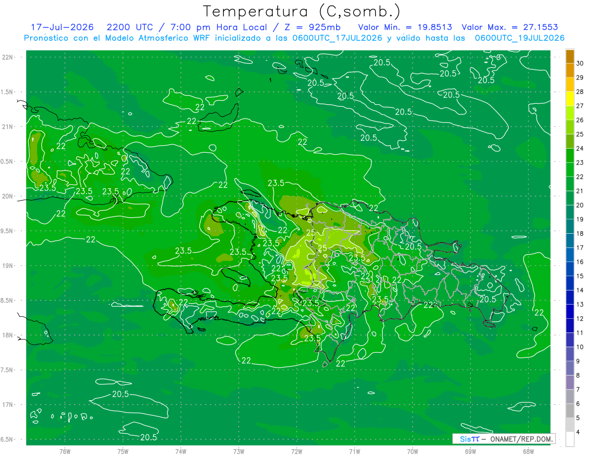Click the '75W' longitude axis label
This screenshot has width=593, height=458.
pyautogui.click(x=123, y=451)
